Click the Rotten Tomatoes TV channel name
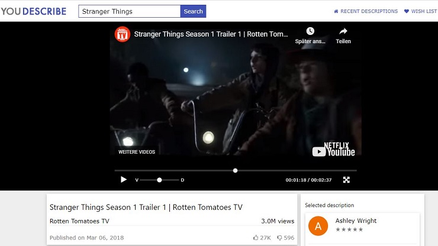Screen dimensions: 438x246 [79, 221]
